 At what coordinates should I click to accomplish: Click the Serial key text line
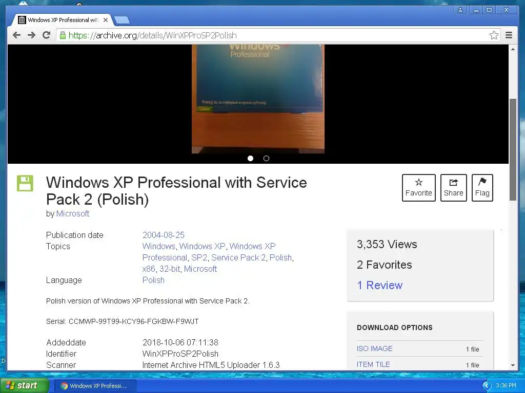pyautogui.click(x=122, y=321)
